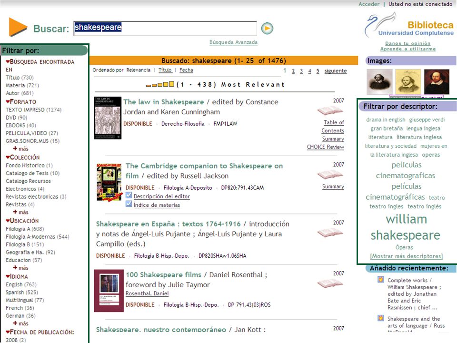The height and width of the screenshot is (343, 457).
Task: Tick the Descripción del editor checkbox
Action: pos(129,195)
